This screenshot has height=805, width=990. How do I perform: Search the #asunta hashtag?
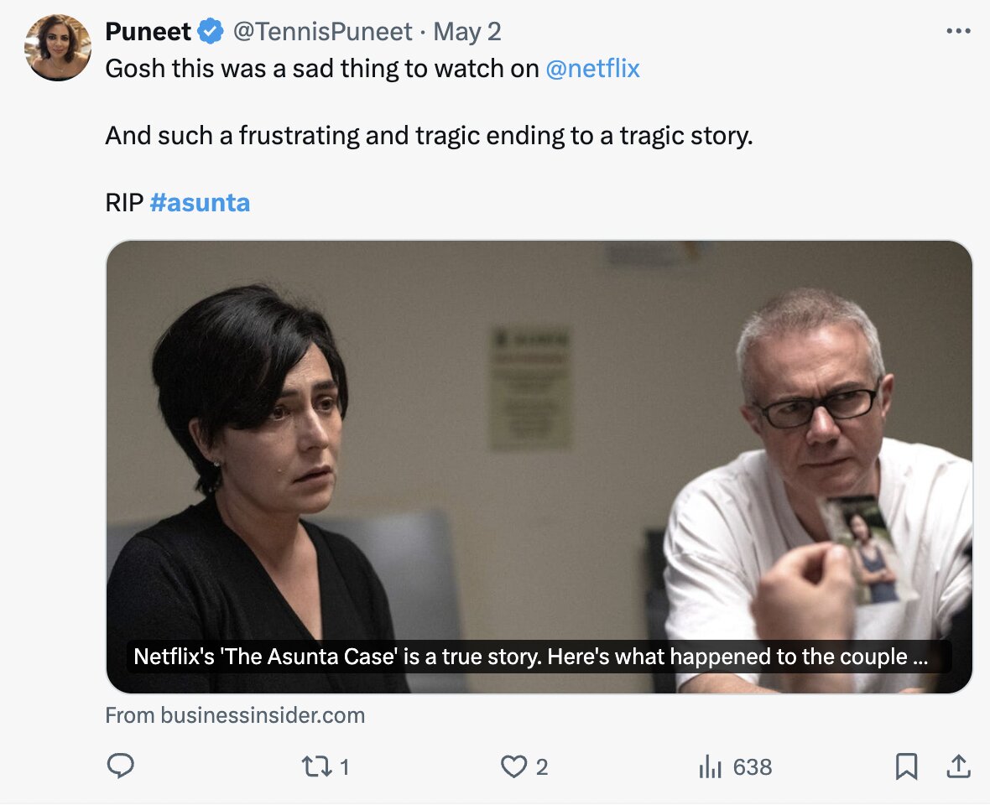coord(200,202)
